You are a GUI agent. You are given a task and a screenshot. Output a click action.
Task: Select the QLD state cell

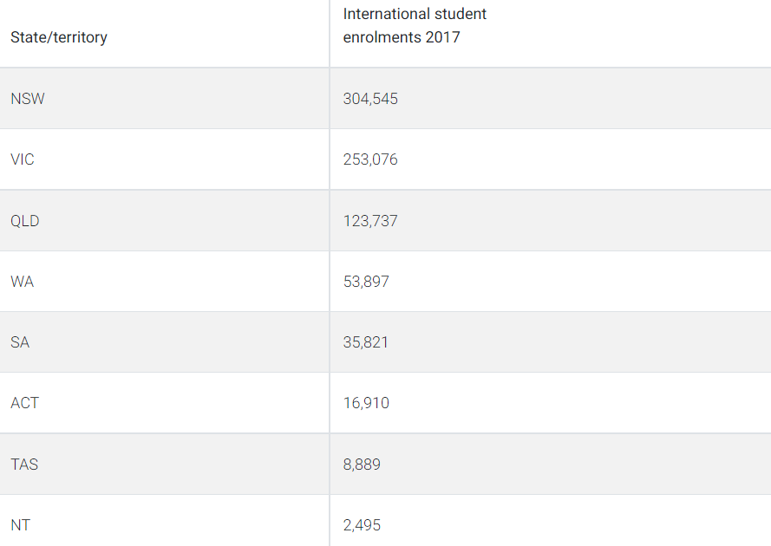coord(25,221)
